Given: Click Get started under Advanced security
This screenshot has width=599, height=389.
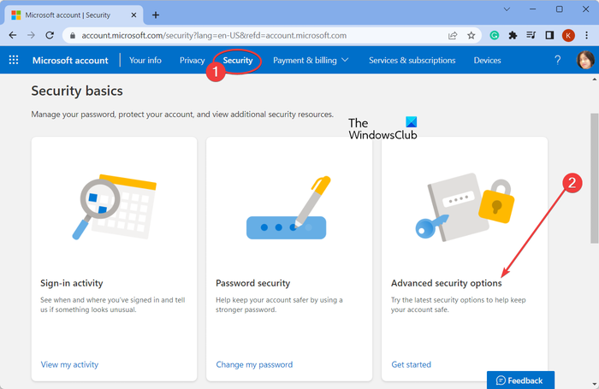Looking at the screenshot, I should 411,364.
